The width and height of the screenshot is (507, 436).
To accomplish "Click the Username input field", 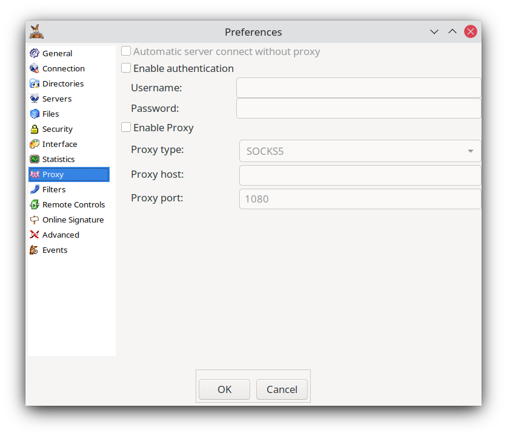I will click(x=359, y=88).
